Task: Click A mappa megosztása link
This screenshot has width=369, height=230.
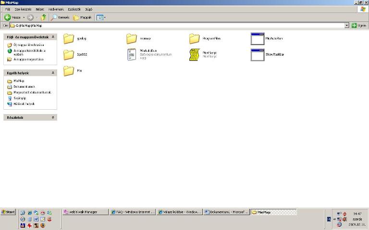Action: pyautogui.click(x=28, y=59)
